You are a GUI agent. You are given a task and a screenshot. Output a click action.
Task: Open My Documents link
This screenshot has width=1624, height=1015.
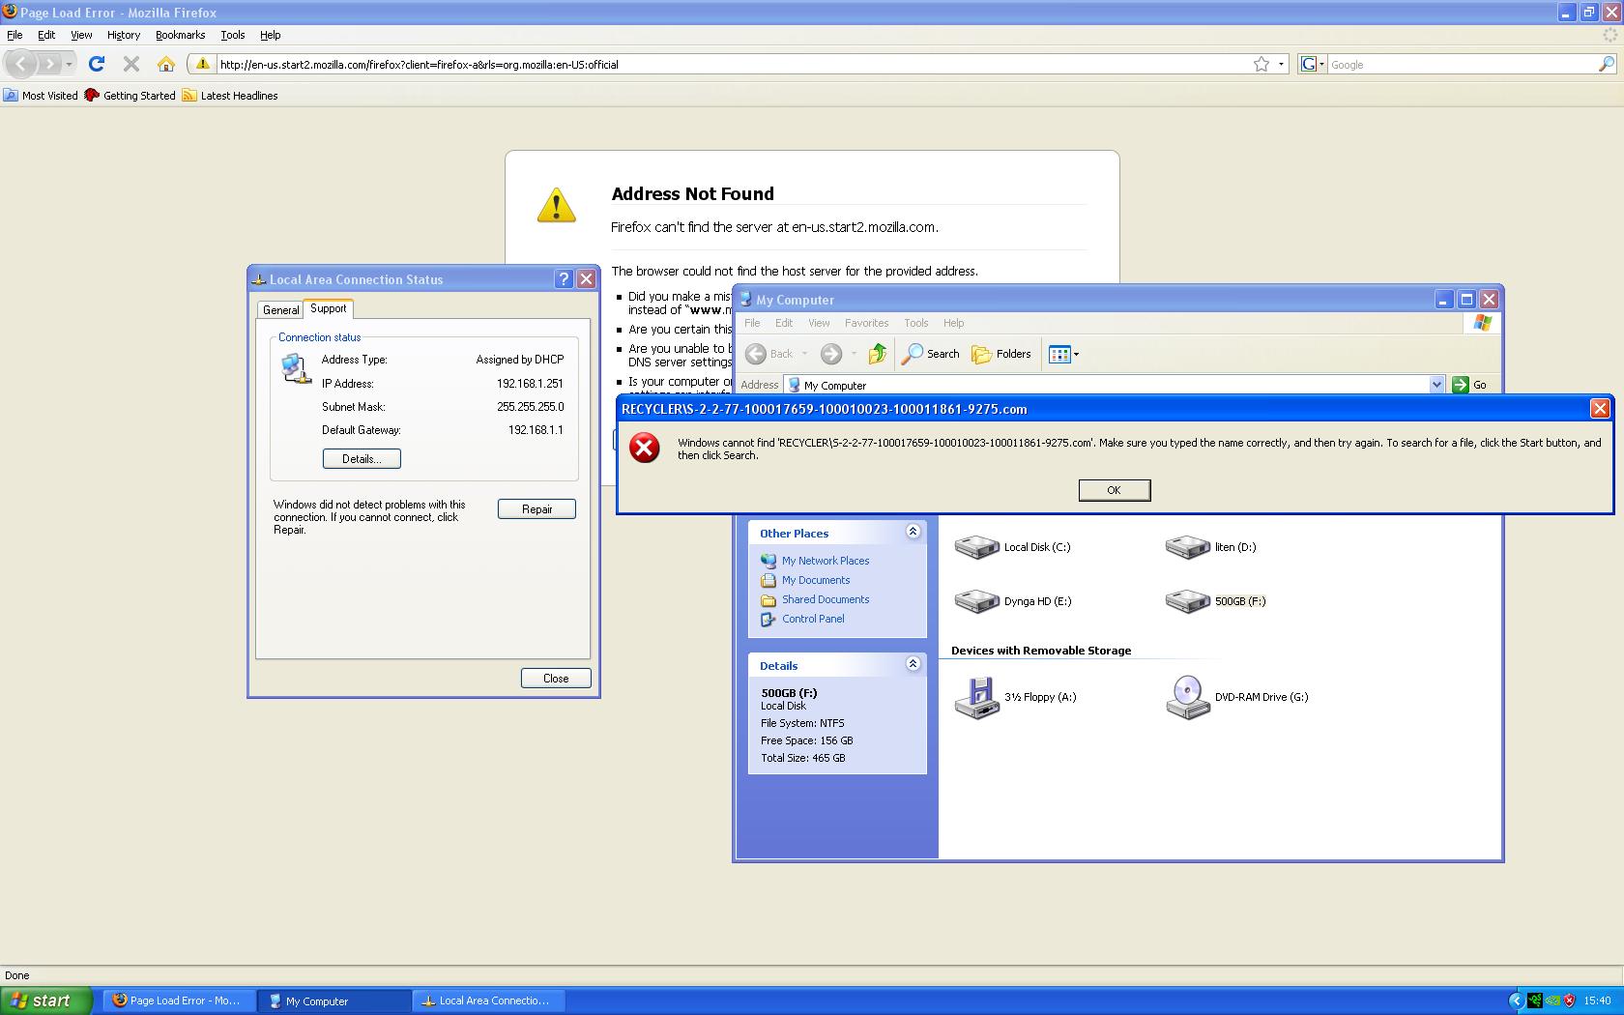[x=816, y=580]
